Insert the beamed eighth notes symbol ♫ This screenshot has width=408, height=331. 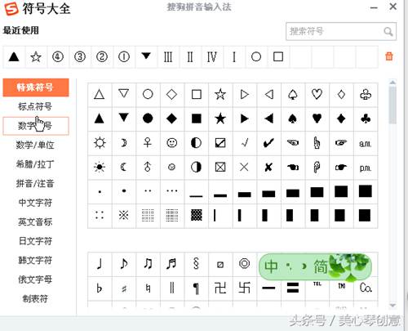(148, 264)
